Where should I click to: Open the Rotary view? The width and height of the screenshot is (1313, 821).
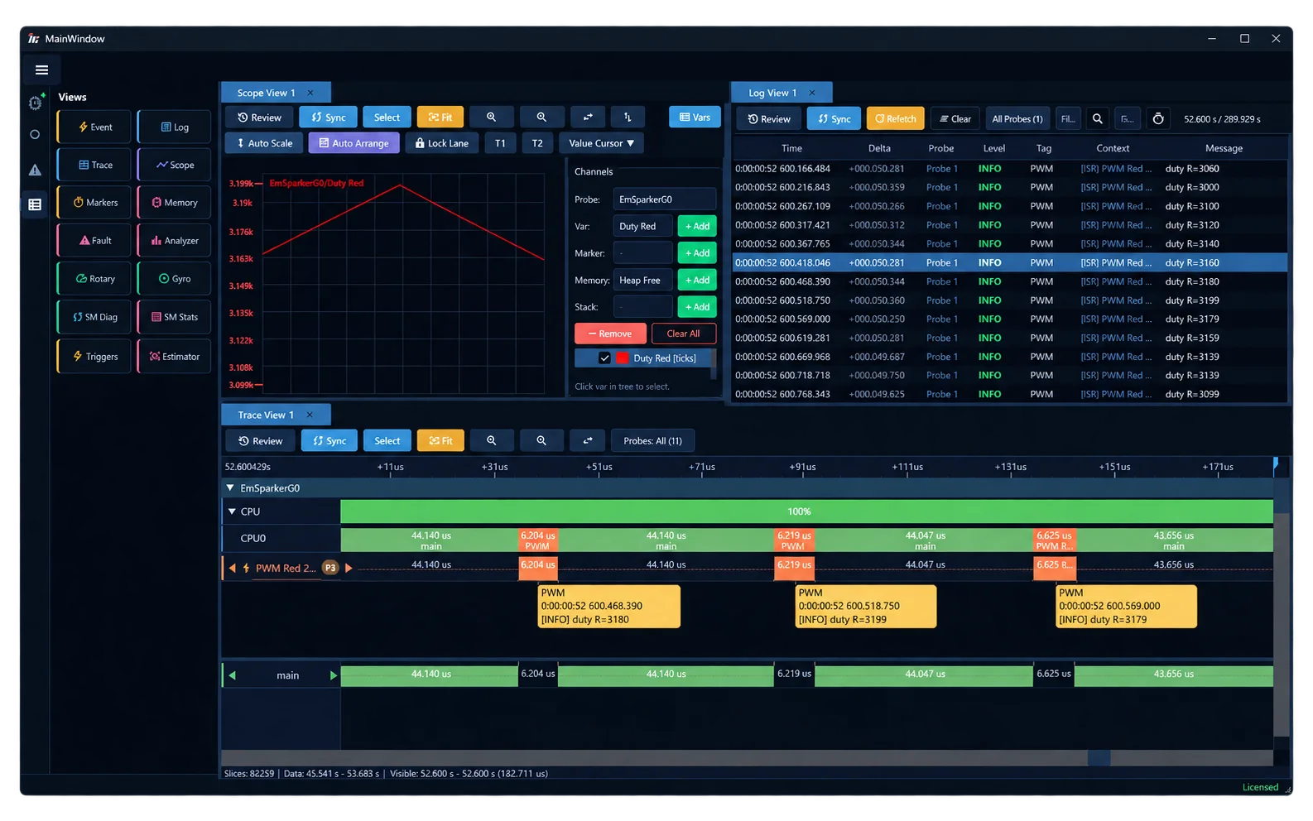(94, 279)
